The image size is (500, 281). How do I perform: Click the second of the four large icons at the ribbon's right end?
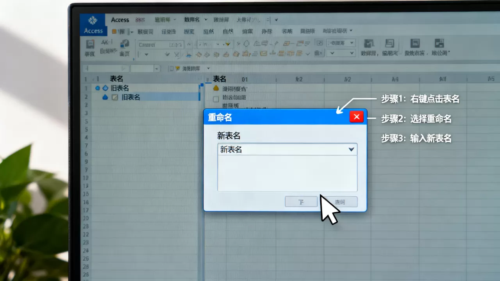click(389, 43)
